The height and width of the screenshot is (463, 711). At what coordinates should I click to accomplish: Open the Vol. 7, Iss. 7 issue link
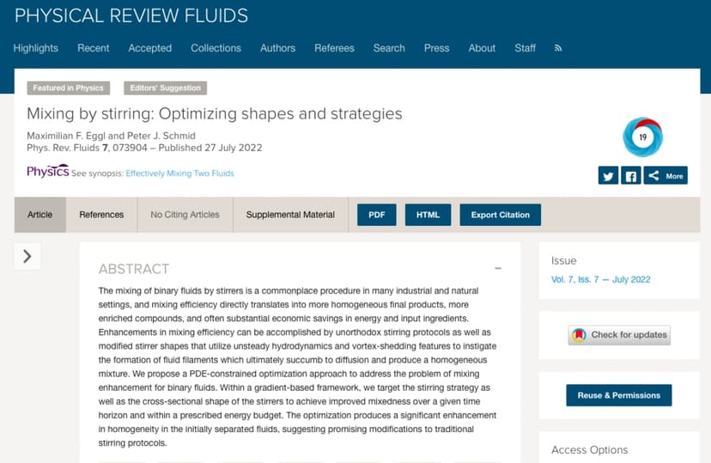tap(600, 279)
